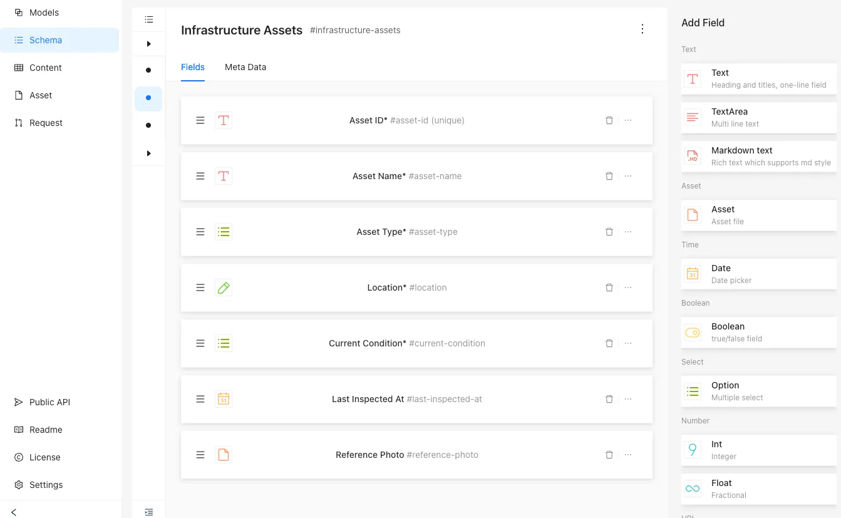The height and width of the screenshot is (518, 841).
Task: Select the highlighted blue model dot
Action: click(x=148, y=98)
